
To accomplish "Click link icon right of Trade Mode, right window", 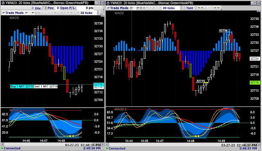I will click(x=131, y=8).
